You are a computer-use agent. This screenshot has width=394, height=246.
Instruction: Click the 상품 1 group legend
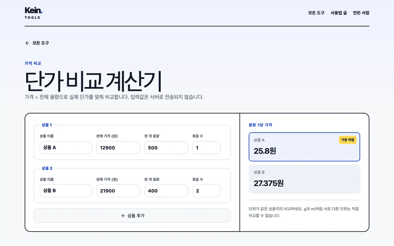tap(47, 125)
